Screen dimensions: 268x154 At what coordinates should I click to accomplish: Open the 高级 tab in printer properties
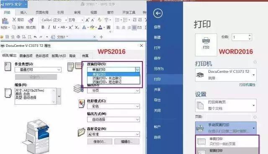coord(72,56)
